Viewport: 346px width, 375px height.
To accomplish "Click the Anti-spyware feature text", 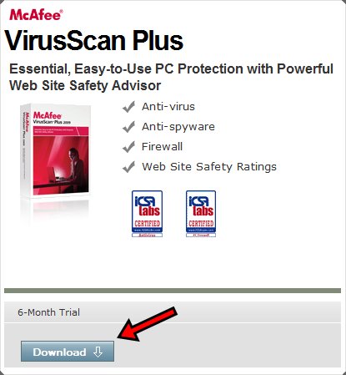I will tap(178, 127).
